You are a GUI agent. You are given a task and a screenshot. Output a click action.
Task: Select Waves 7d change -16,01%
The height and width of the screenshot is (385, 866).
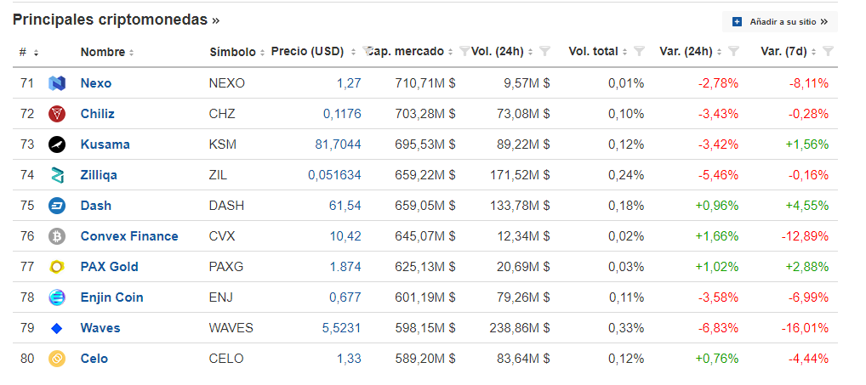pos(805,328)
